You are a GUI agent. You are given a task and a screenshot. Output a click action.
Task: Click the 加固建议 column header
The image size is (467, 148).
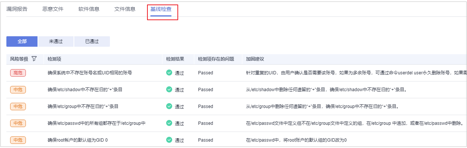[255, 59]
